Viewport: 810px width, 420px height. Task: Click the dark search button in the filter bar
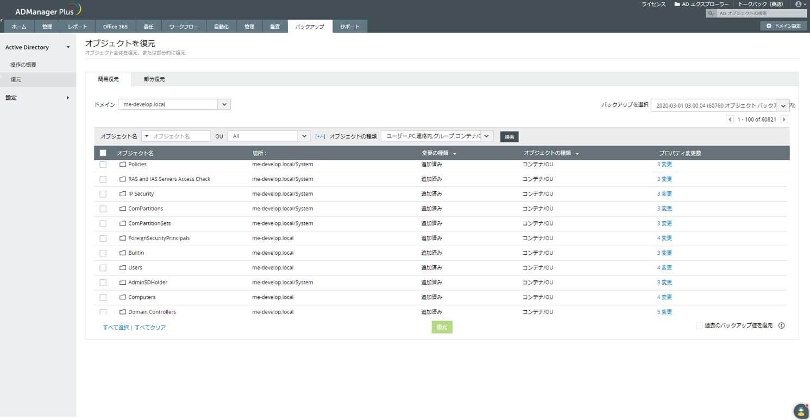click(509, 137)
